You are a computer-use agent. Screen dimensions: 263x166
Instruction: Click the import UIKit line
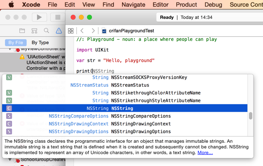tap(92, 50)
